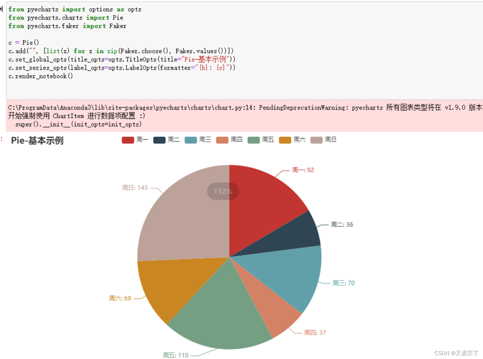This screenshot has width=483, height=359.
Task: Click the pink 周日 legend marker
Action: pyautogui.click(x=316, y=140)
